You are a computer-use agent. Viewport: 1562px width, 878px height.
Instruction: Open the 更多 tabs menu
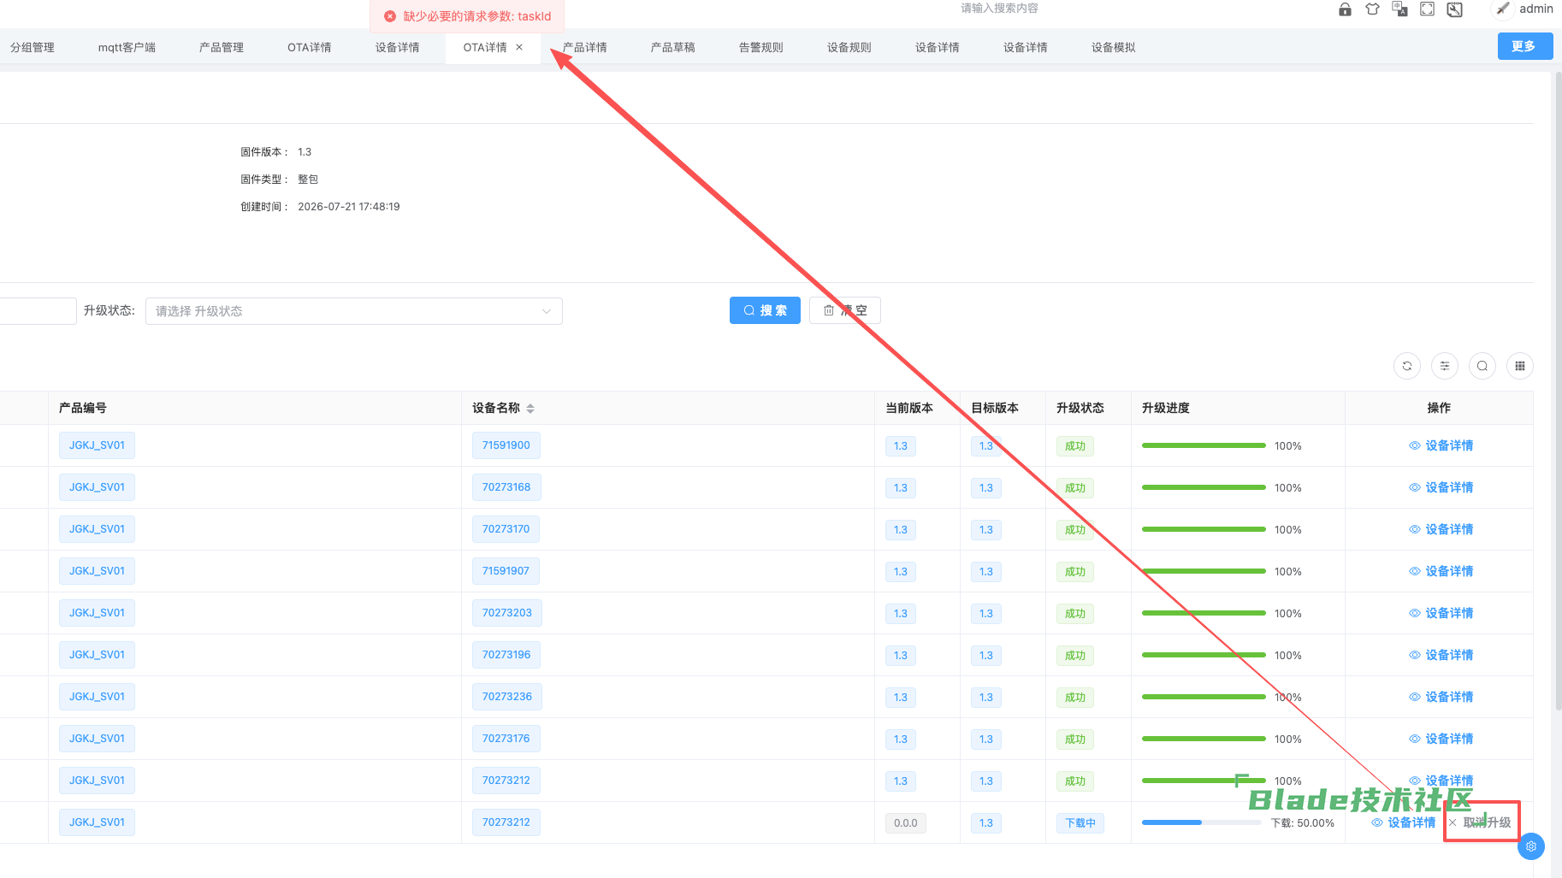[x=1525, y=46]
